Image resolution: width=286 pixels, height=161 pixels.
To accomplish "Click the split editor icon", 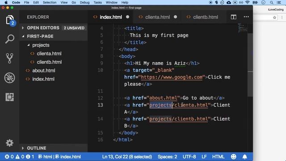I will (233, 17).
